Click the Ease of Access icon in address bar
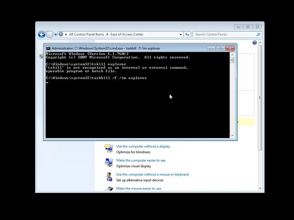The height and width of the screenshot is (220, 294). 61,34
